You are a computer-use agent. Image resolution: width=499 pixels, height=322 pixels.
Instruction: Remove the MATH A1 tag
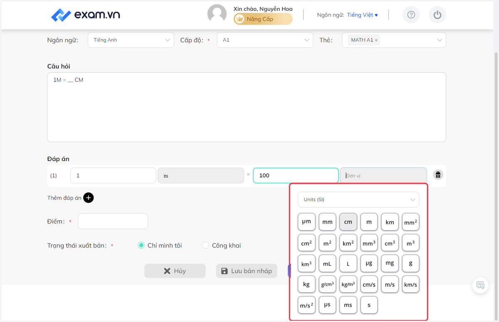(x=376, y=40)
